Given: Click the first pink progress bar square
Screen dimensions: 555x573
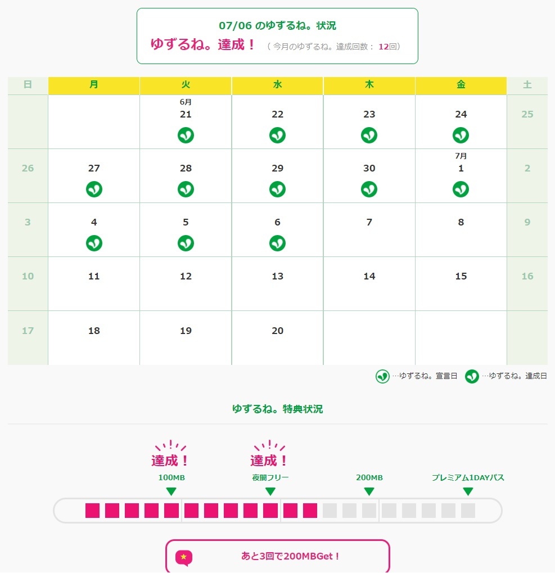Looking at the screenshot, I should [x=92, y=511].
